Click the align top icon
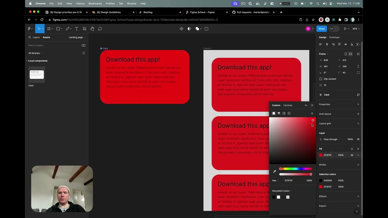This screenshot has height=218, width=388. click(x=339, y=45)
